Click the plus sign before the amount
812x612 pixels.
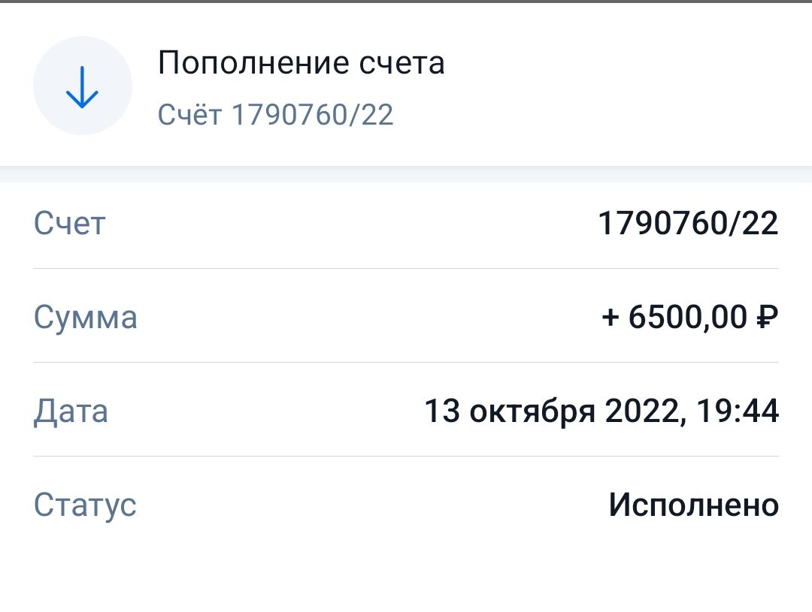[x=611, y=318]
